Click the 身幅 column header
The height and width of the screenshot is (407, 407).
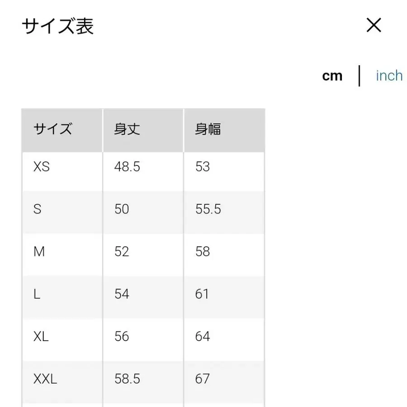[207, 129]
